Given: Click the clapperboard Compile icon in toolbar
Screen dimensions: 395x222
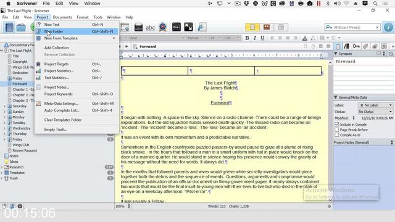Looking at the screenshot, I should 138,27.
